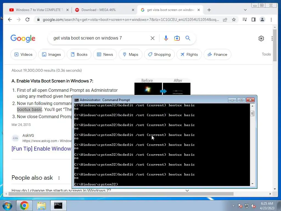Open the Chrome three-dot menu
This screenshot has width=281, height=211.
tap(271, 20)
